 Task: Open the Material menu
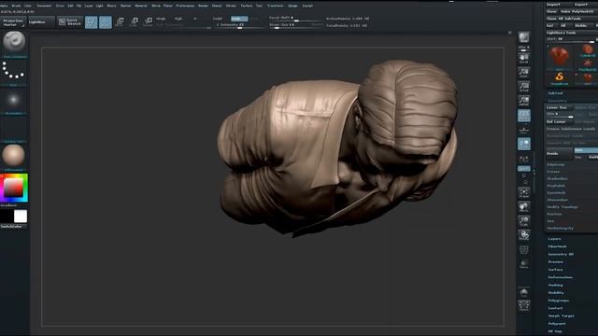[141, 6]
